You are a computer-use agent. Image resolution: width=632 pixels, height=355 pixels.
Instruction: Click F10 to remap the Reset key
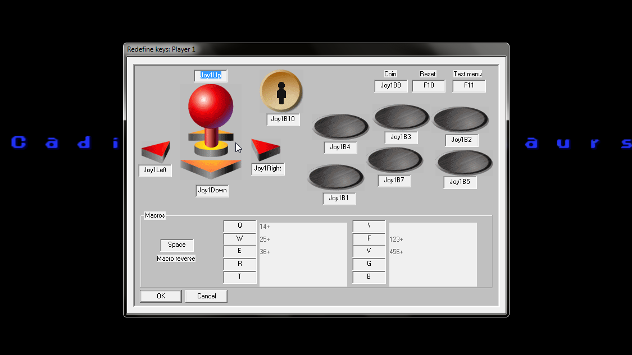tap(428, 86)
